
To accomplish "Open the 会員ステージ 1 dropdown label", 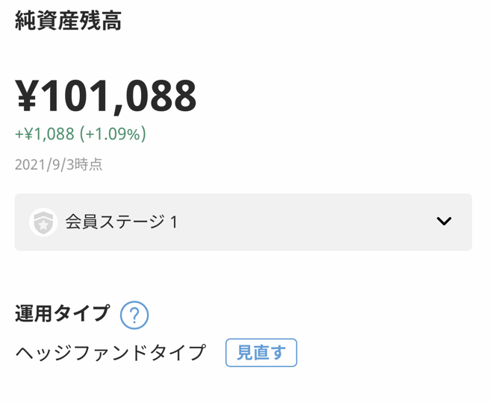I will point(121,222).
